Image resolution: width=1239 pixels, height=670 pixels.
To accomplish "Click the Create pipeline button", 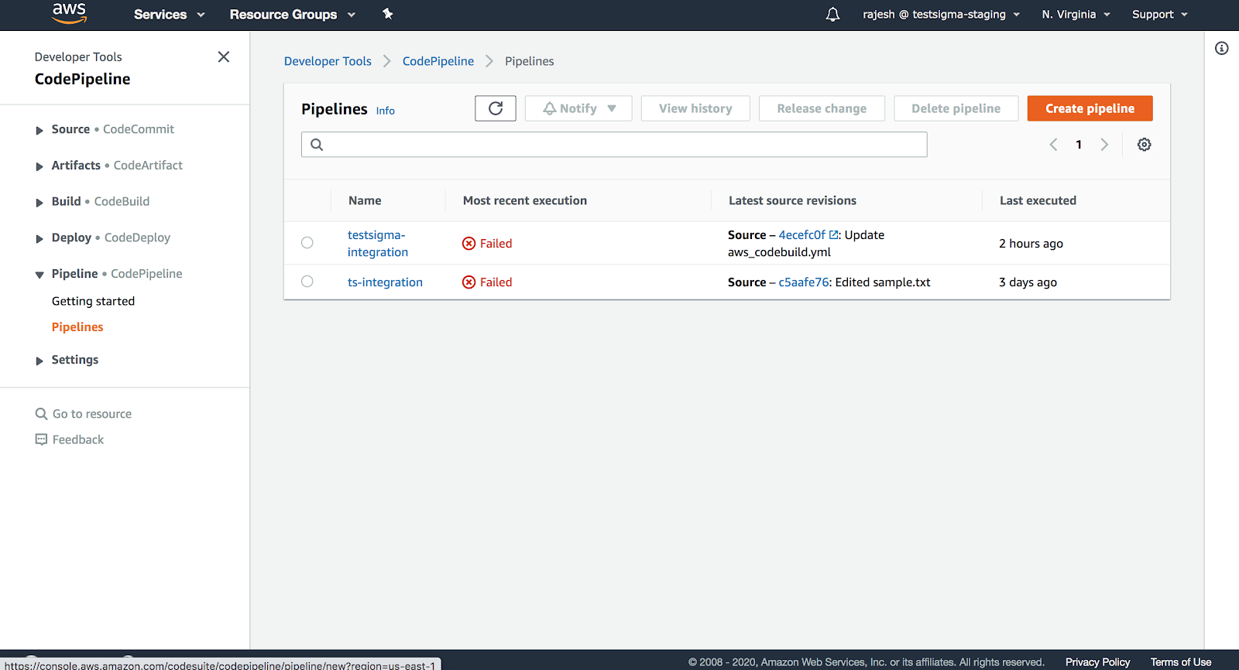I will click(x=1090, y=108).
